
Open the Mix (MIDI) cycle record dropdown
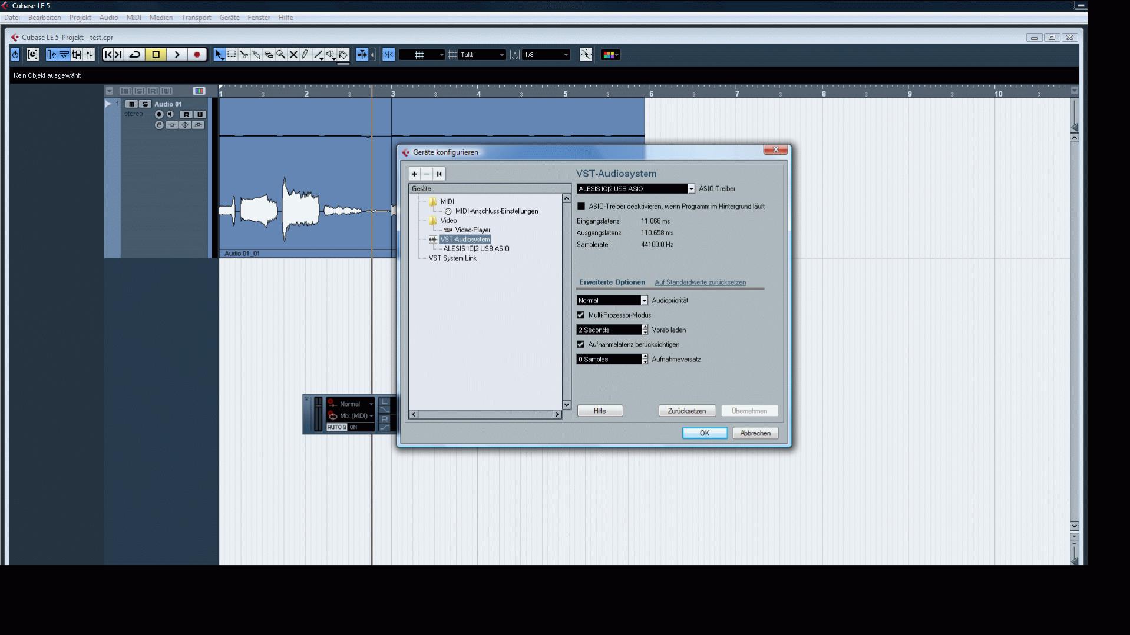[352, 416]
